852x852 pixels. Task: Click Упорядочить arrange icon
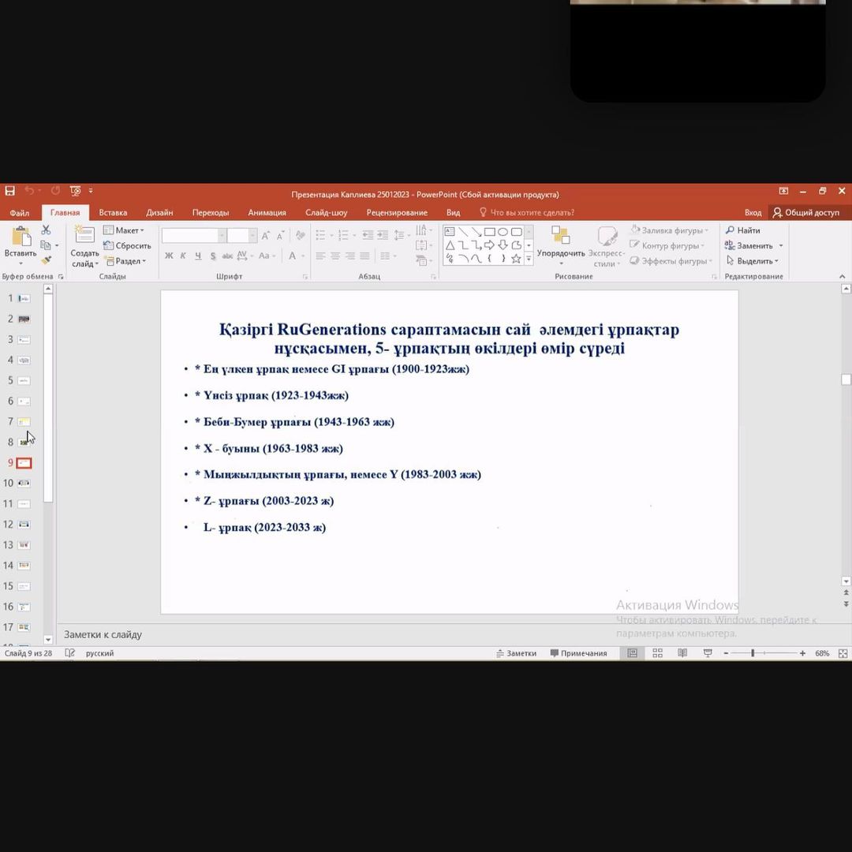(x=561, y=237)
